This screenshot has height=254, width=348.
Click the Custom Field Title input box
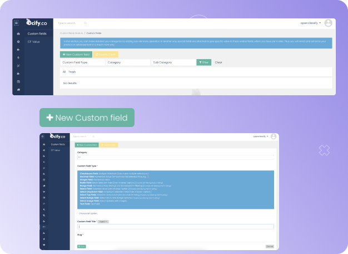pos(175,227)
